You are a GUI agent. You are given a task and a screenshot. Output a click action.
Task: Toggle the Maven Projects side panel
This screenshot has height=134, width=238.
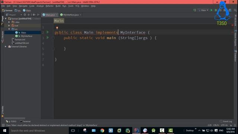pos(235,38)
